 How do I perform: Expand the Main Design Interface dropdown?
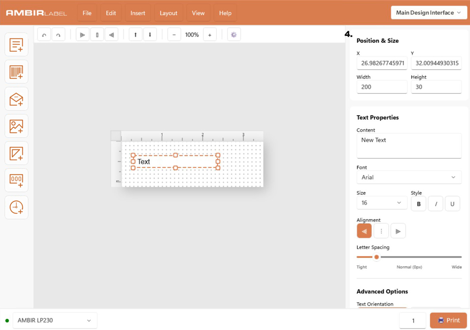429,13
